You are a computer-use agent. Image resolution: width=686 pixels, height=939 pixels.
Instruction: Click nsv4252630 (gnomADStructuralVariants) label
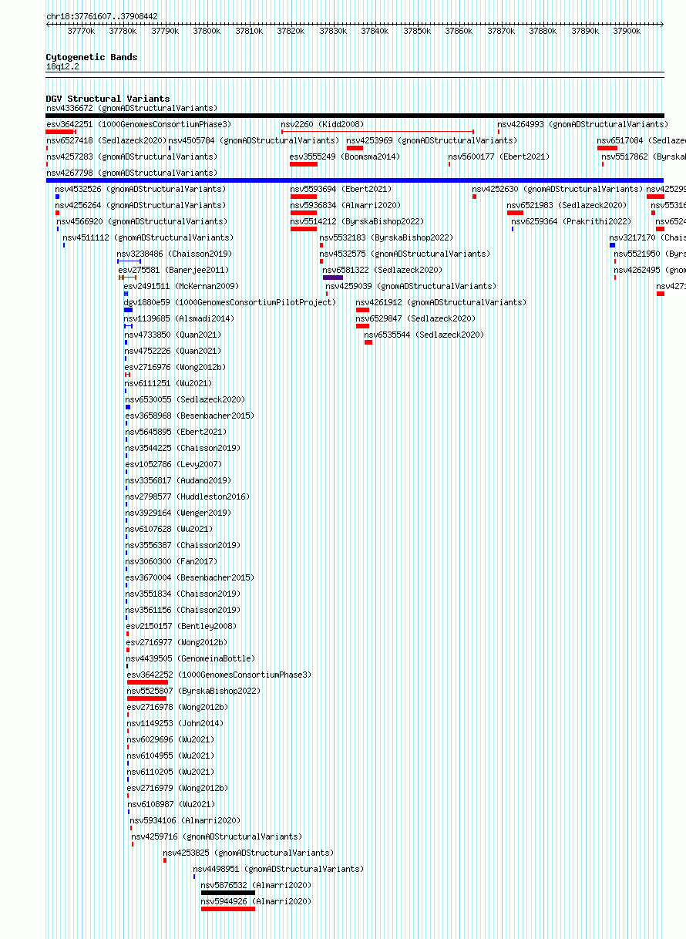click(557, 189)
